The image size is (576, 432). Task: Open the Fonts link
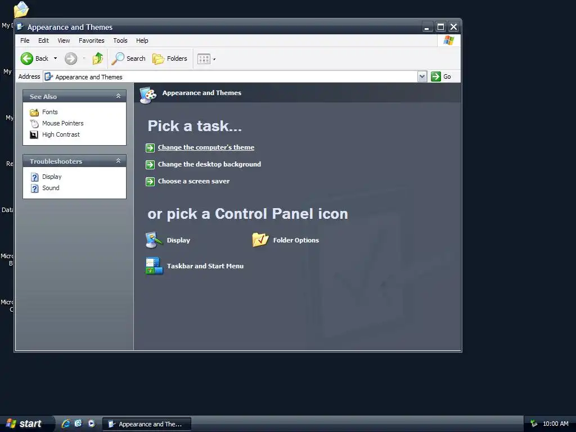(50, 112)
